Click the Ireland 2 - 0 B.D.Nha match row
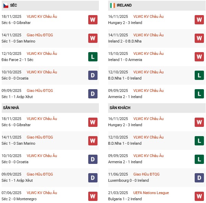The image size is (206, 203). pyautogui.click(x=124, y=41)
